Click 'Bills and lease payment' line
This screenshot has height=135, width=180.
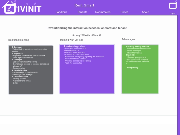(74, 52)
